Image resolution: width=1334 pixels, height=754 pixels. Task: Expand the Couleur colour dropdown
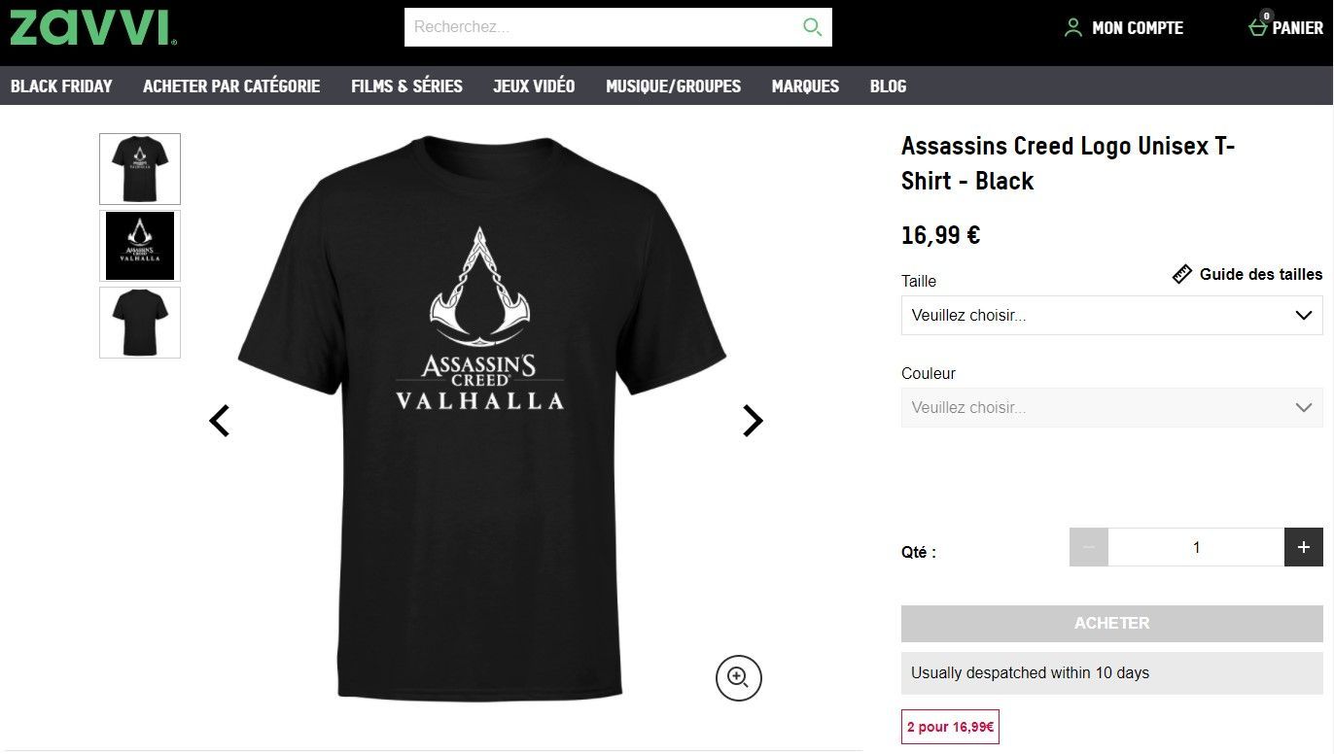click(x=1111, y=408)
